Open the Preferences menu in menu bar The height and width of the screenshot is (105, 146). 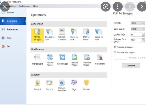point(25,6)
